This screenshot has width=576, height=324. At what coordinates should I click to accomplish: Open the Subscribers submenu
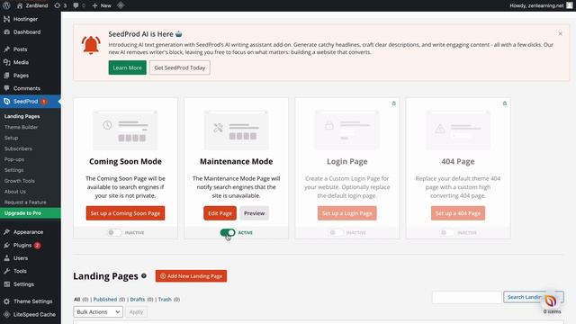tap(18, 148)
